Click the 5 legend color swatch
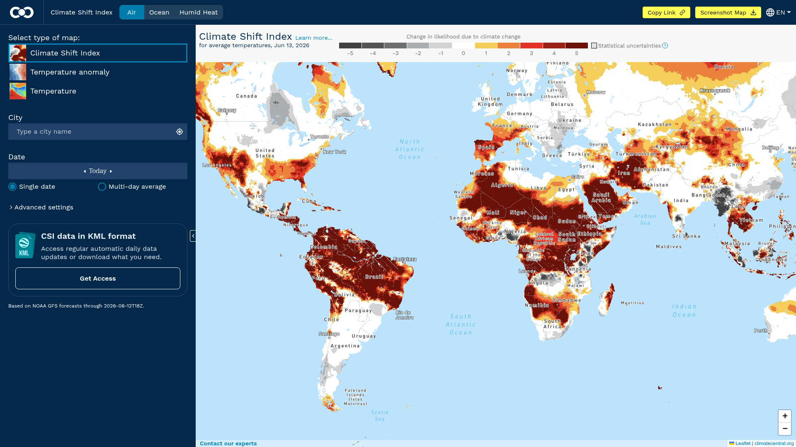796x447 pixels. 577,46
